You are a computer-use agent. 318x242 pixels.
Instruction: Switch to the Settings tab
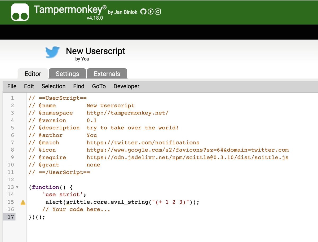tap(67, 74)
